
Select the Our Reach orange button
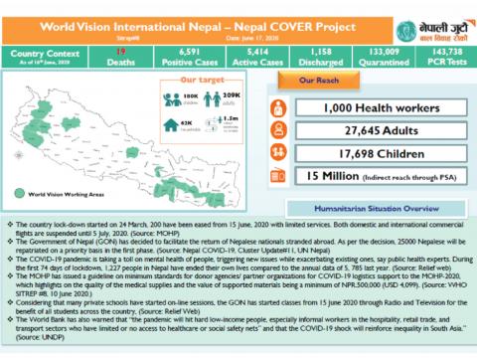319,81
